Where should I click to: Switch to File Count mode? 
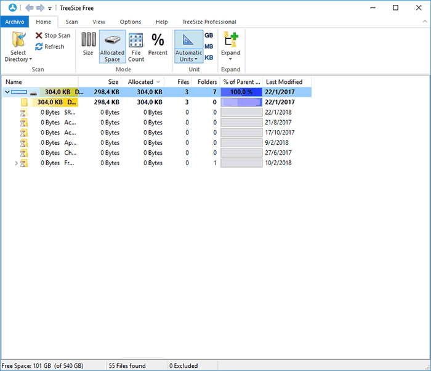tap(136, 46)
